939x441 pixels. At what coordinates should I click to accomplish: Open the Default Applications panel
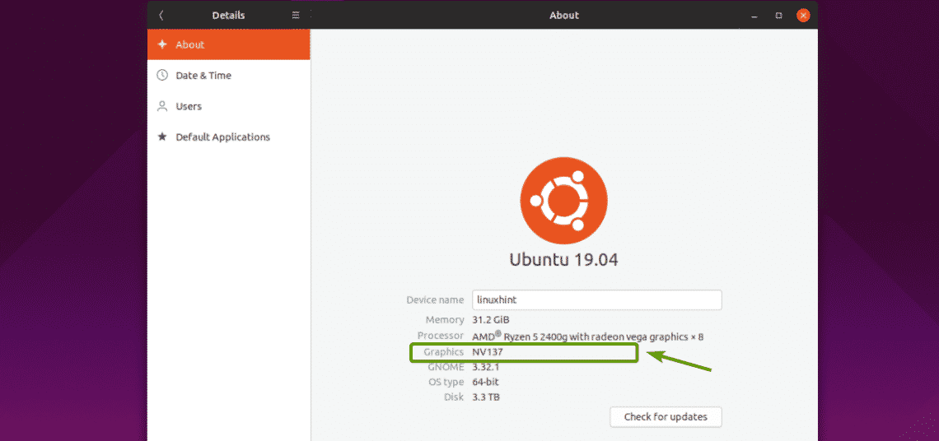pyautogui.click(x=229, y=137)
